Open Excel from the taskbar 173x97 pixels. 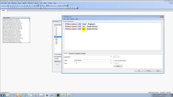(x=64, y=95)
